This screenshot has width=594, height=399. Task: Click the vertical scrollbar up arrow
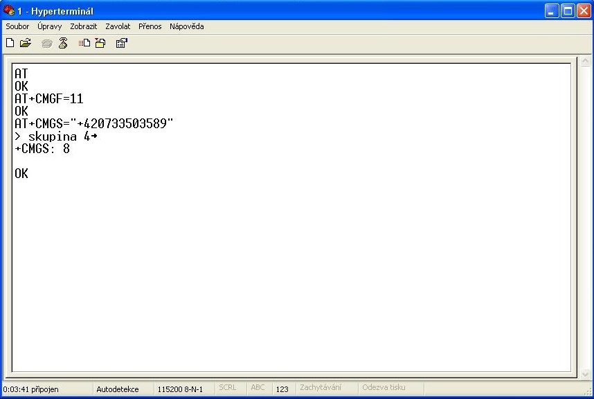585,61
